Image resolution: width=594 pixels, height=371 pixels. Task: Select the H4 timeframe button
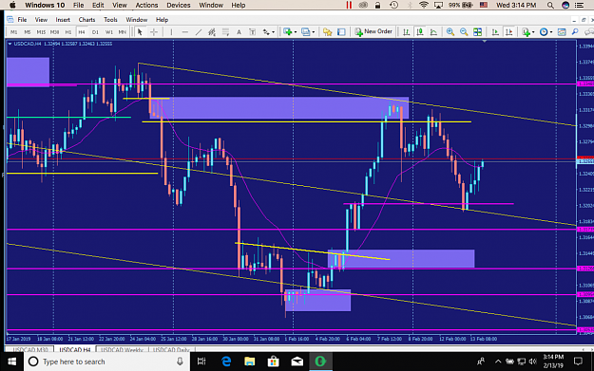pos(82,32)
